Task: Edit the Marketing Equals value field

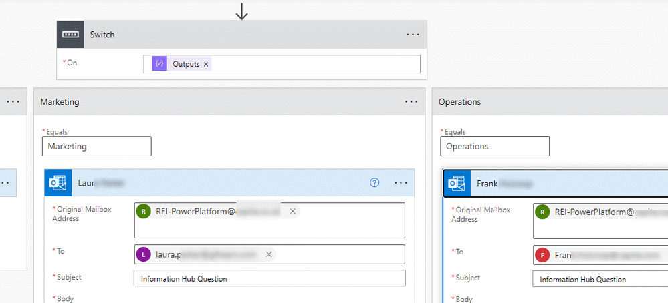Action: [97, 146]
